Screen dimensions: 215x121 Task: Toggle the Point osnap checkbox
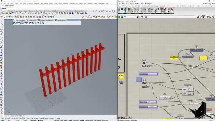[10, 118]
